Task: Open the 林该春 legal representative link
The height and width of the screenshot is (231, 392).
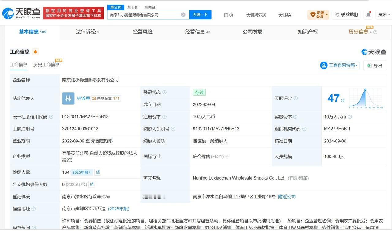Action: pos(83,98)
